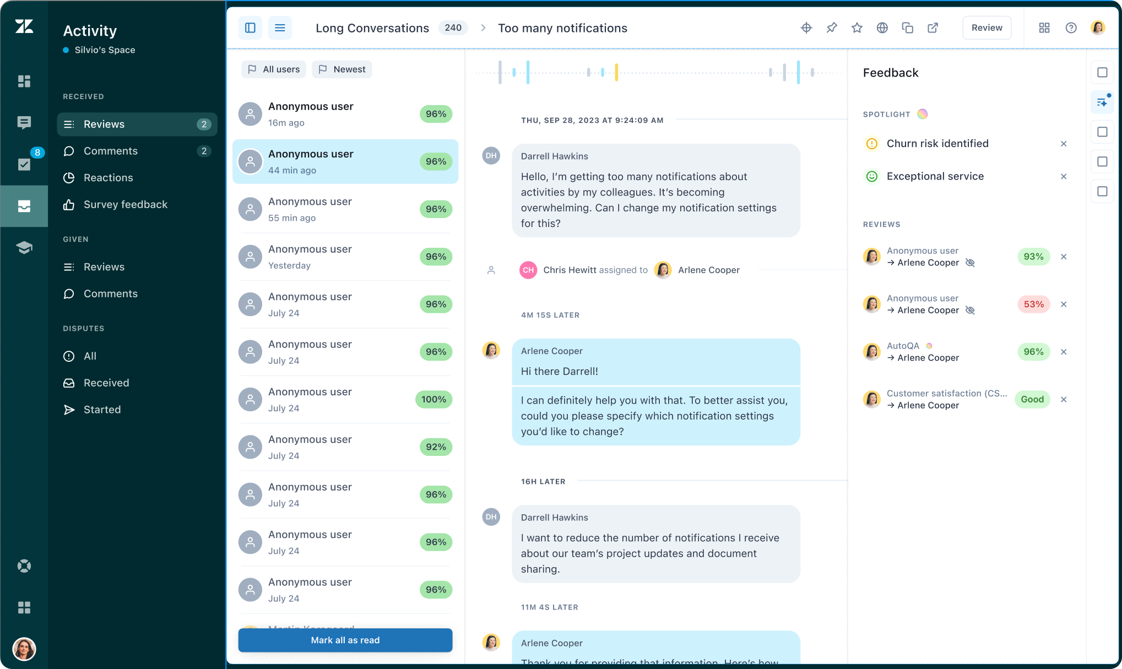Open the Newest sort dropdown
Viewport: 1122px width, 669px height.
click(x=342, y=69)
